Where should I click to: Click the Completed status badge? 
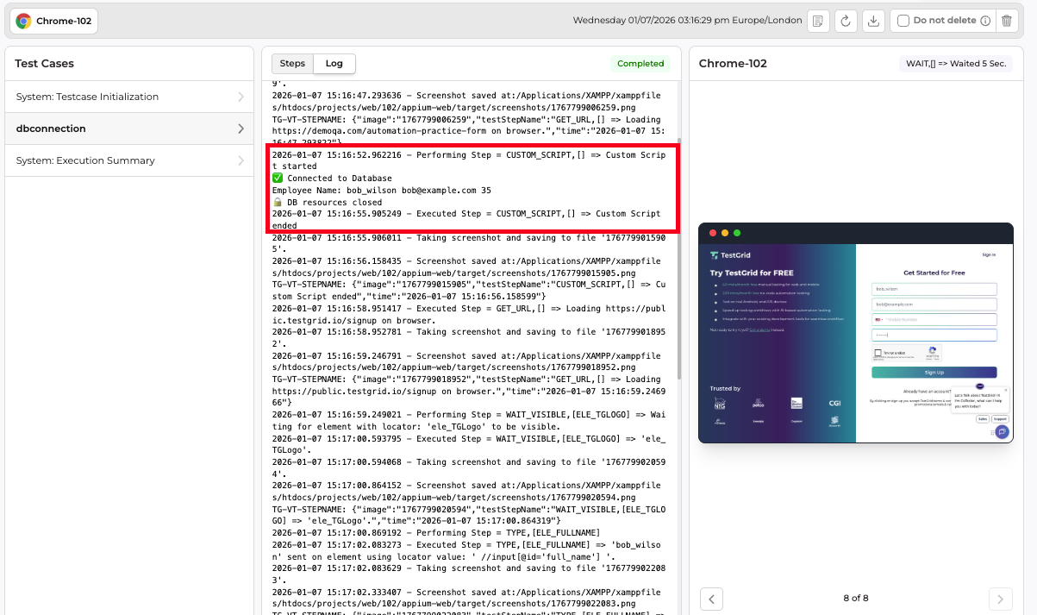point(640,64)
